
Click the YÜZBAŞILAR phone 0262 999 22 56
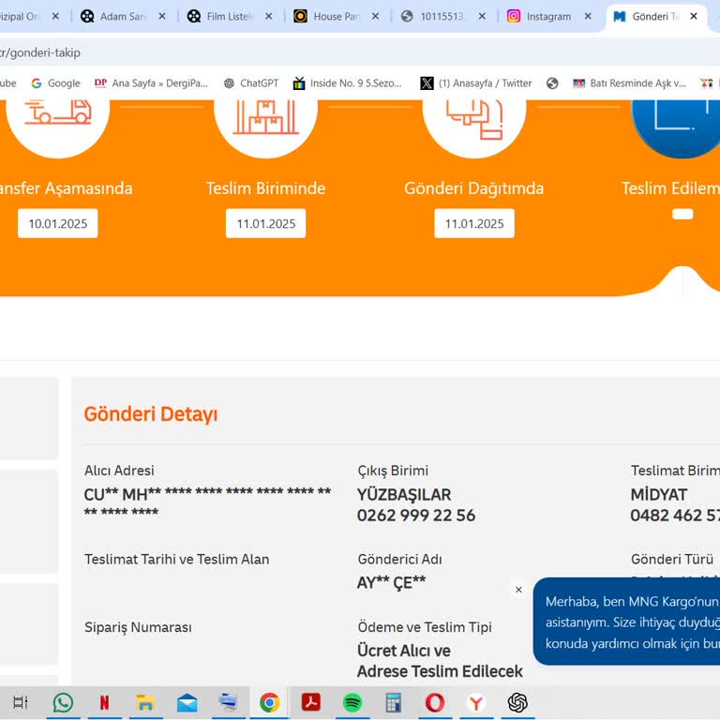pos(416,516)
